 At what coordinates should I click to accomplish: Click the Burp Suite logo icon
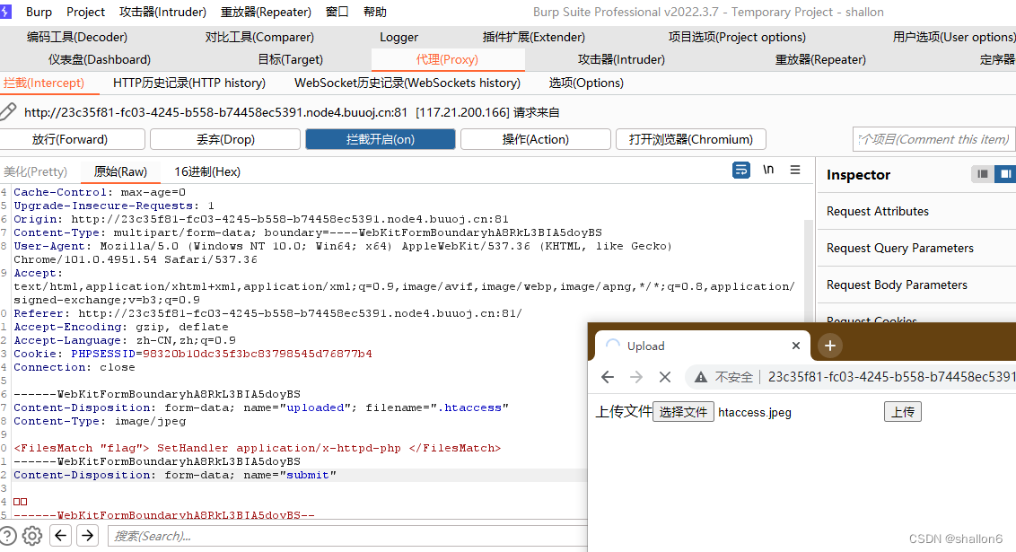pos(5,12)
